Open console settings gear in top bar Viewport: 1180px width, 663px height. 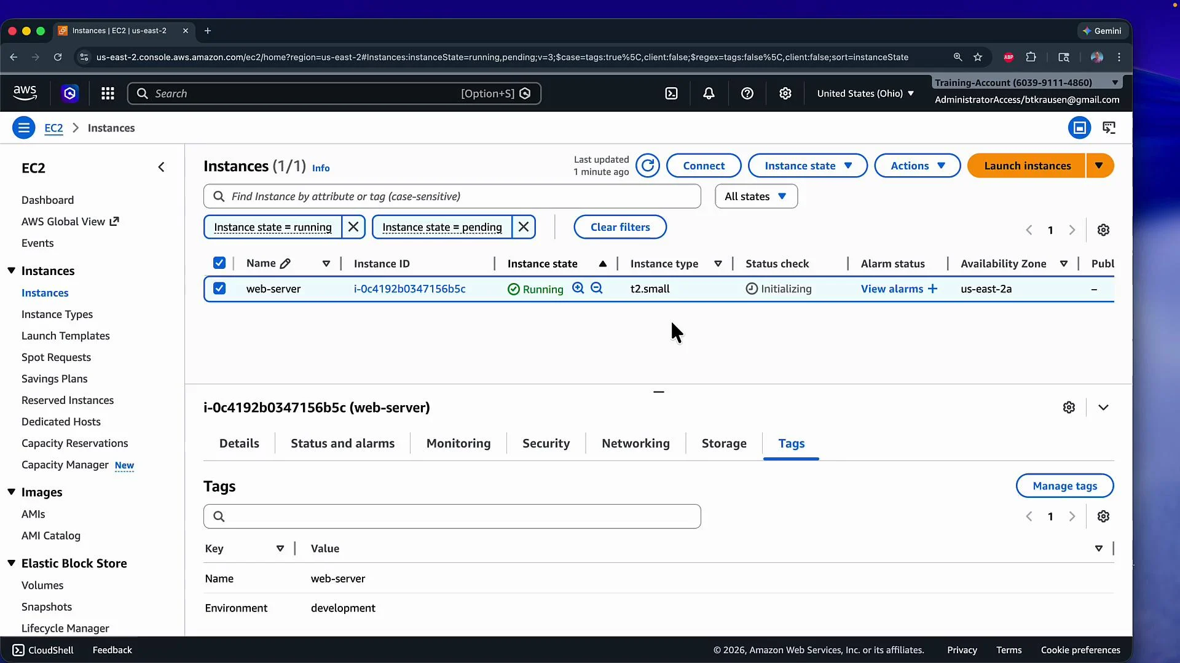pos(785,93)
